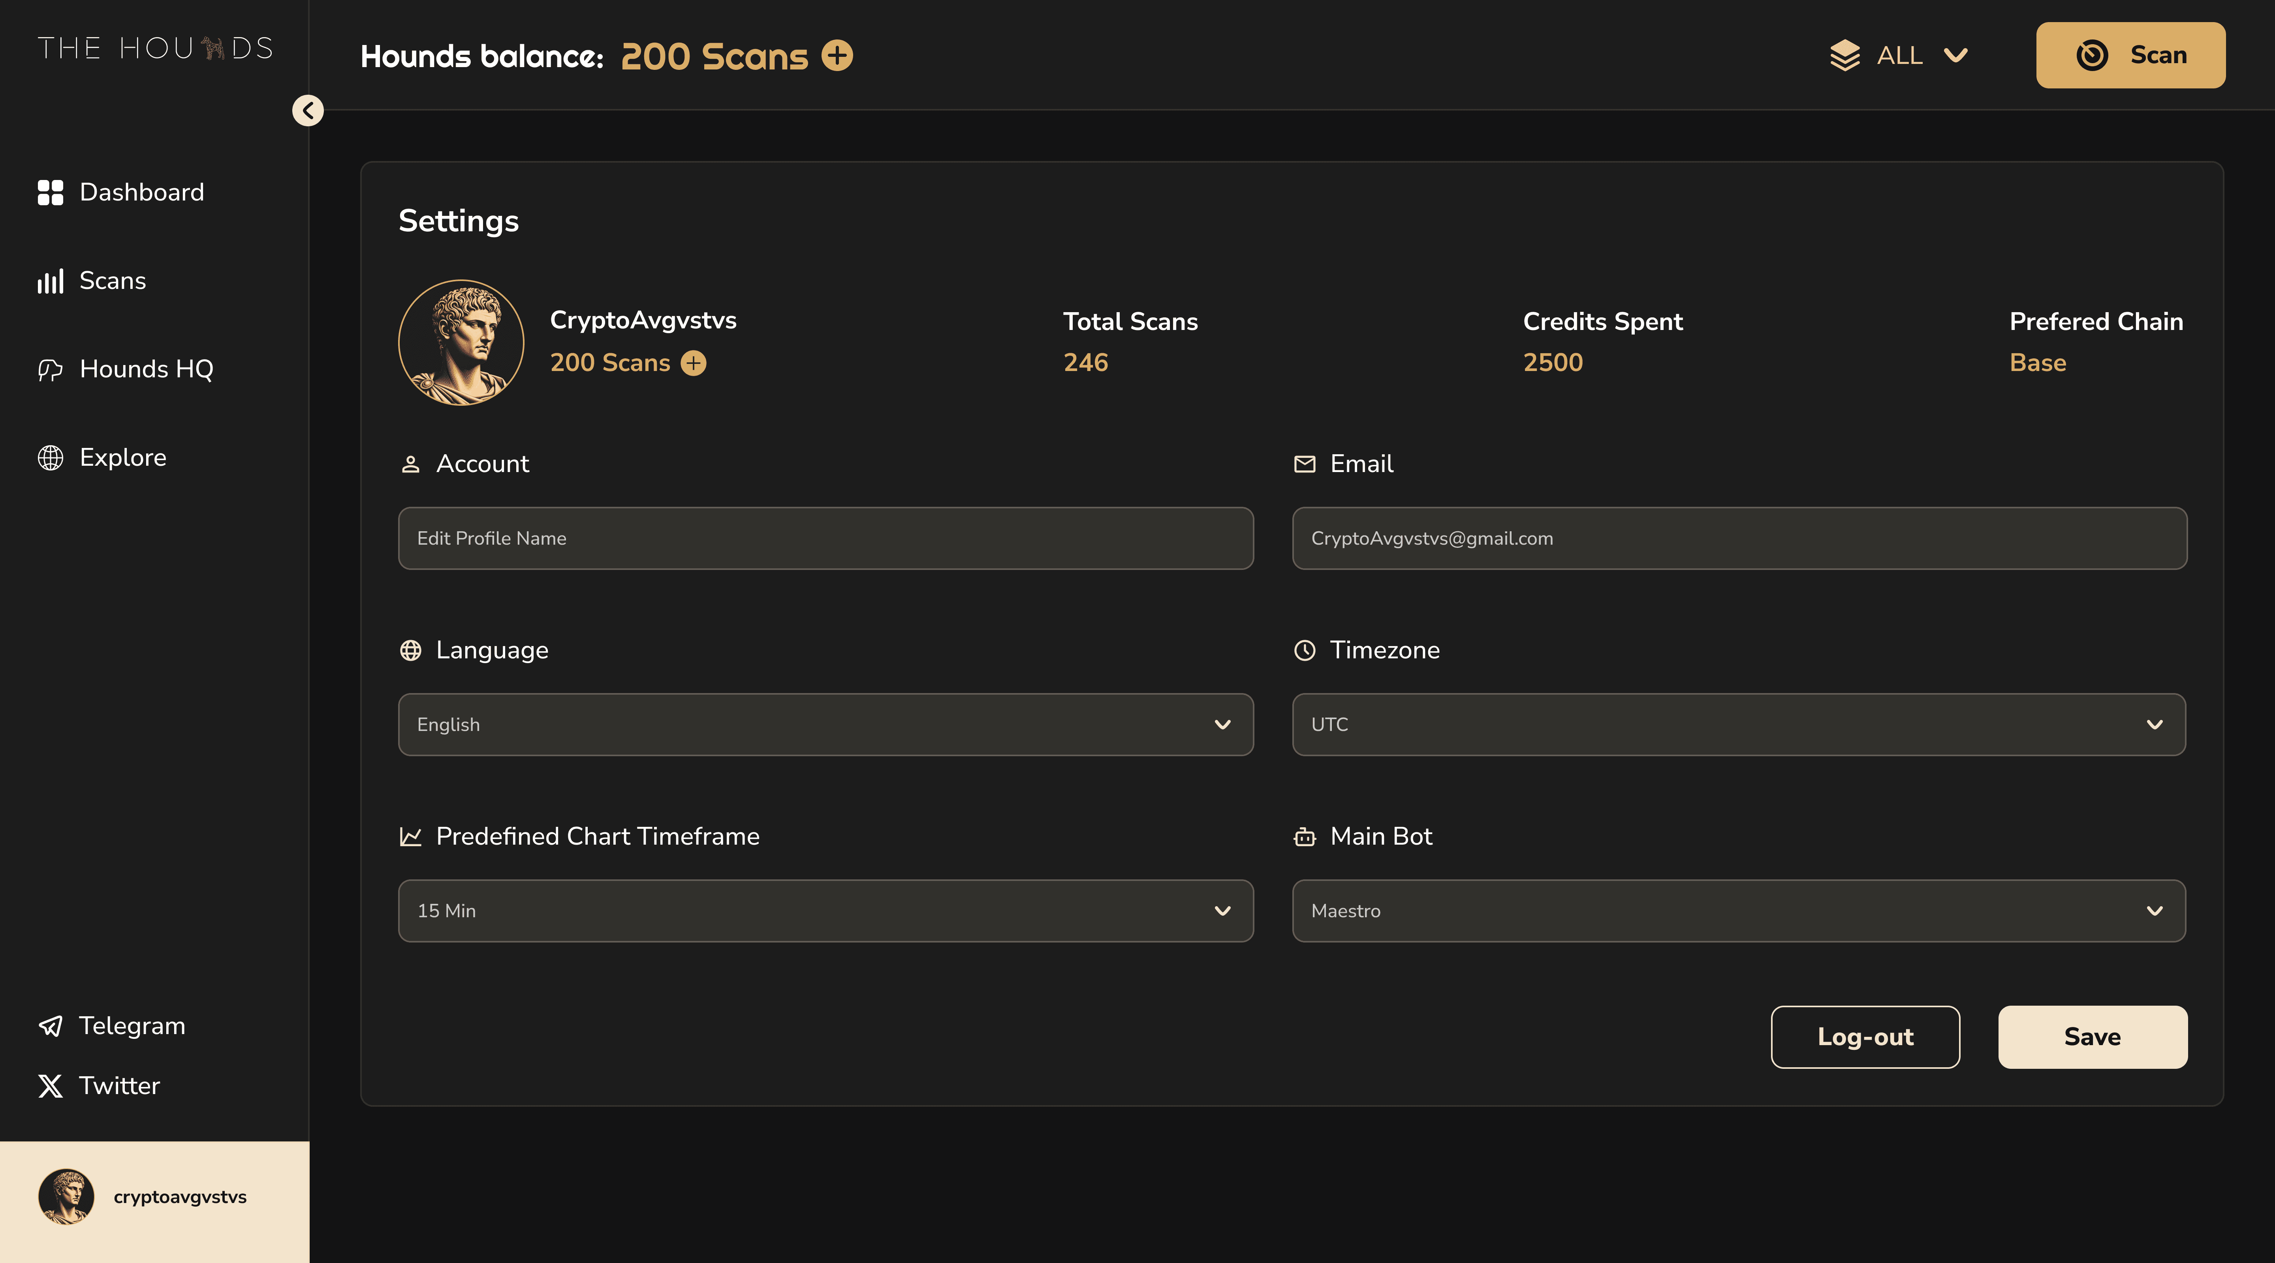Click the Scans bar chart icon
Viewport: 2275px width, 1263px height.
pos(50,281)
